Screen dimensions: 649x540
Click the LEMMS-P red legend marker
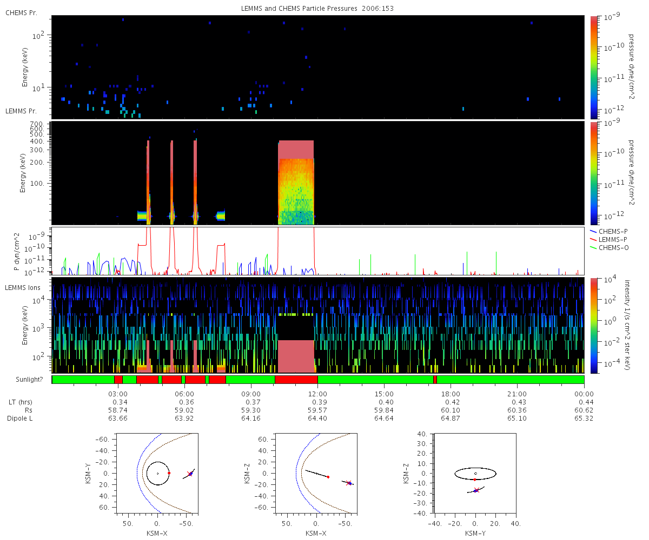[x=593, y=239]
